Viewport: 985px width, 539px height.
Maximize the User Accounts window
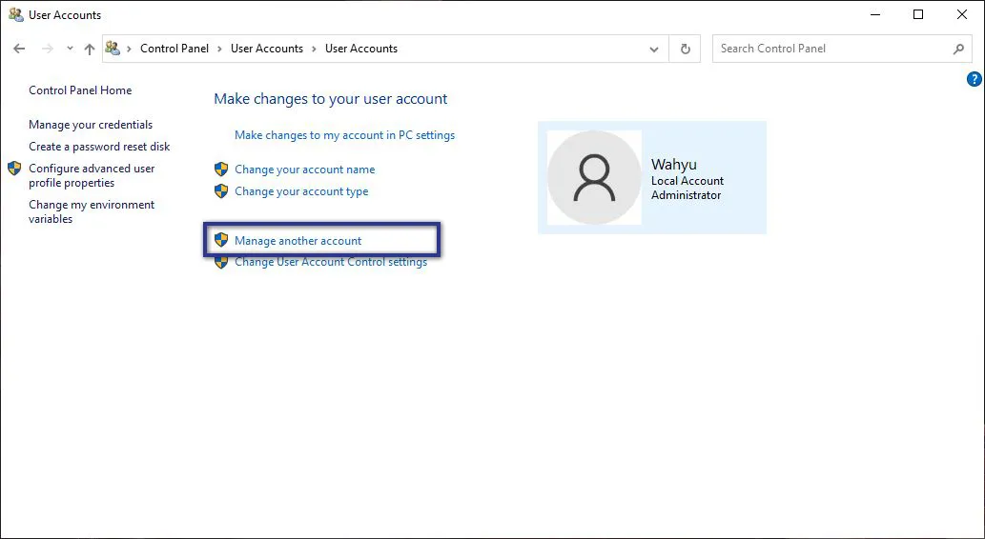pyautogui.click(x=918, y=14)
